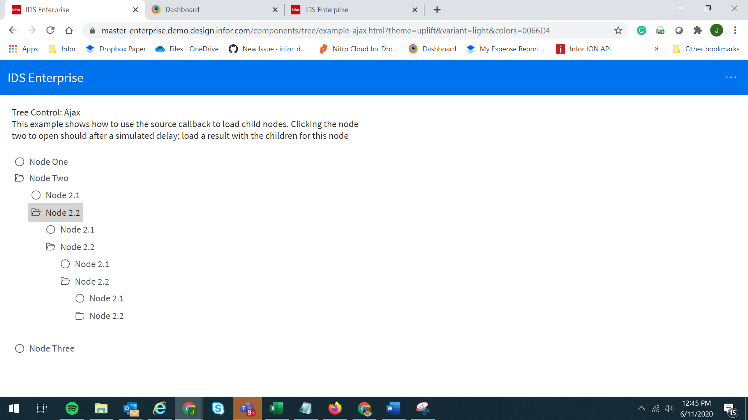Screen dimensions: 748x420
Task: Open a new browser tab
Action: (x=437, y=10)
